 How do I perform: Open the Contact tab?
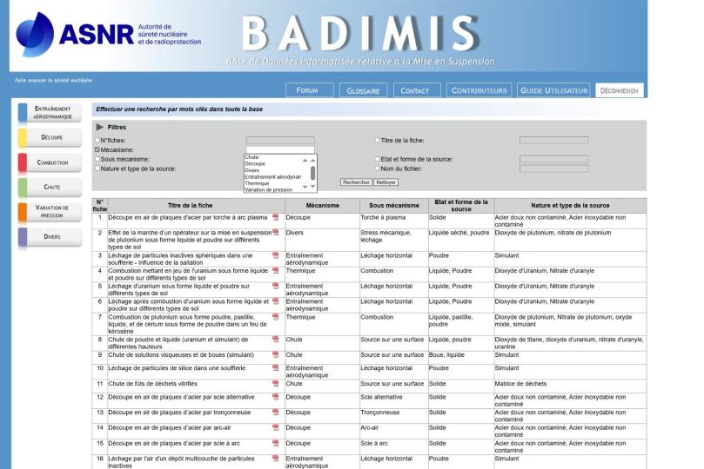(417, 90)
